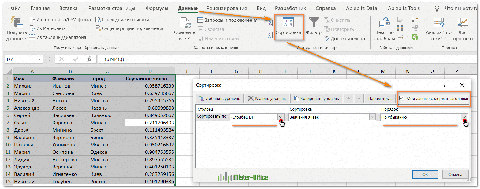This screenshot has width=480, height=189.
Task: Switch to the Формулы ribbon tab
Action: tap(157, 9)
